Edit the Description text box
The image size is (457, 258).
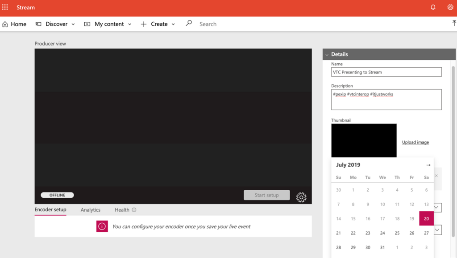tap(386, 99)
